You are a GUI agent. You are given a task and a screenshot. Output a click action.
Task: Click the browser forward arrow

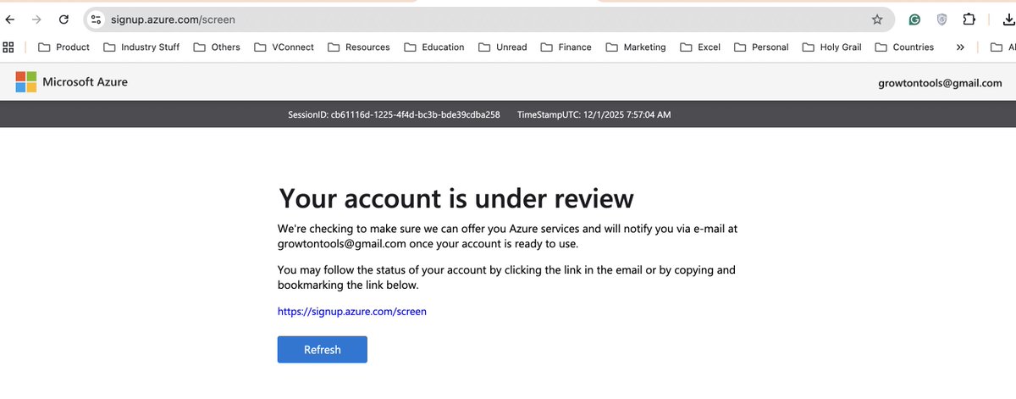point(36,19)
